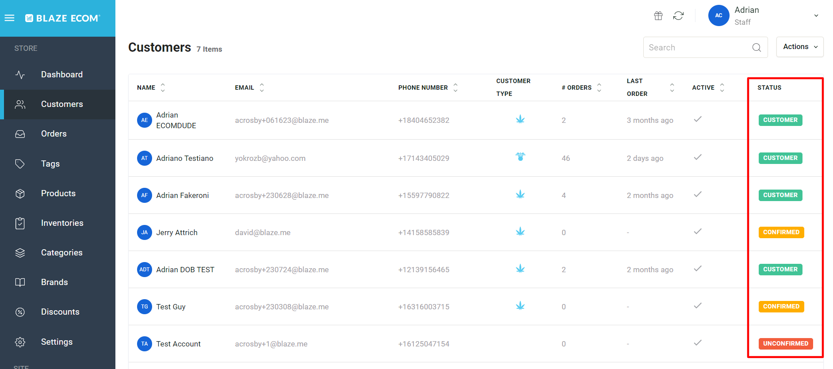Click the Blaze Ecom logo
This screenshot has width=833, height=369.
point(63,18)
